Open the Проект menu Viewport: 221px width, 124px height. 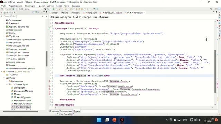tap(41, 6)
